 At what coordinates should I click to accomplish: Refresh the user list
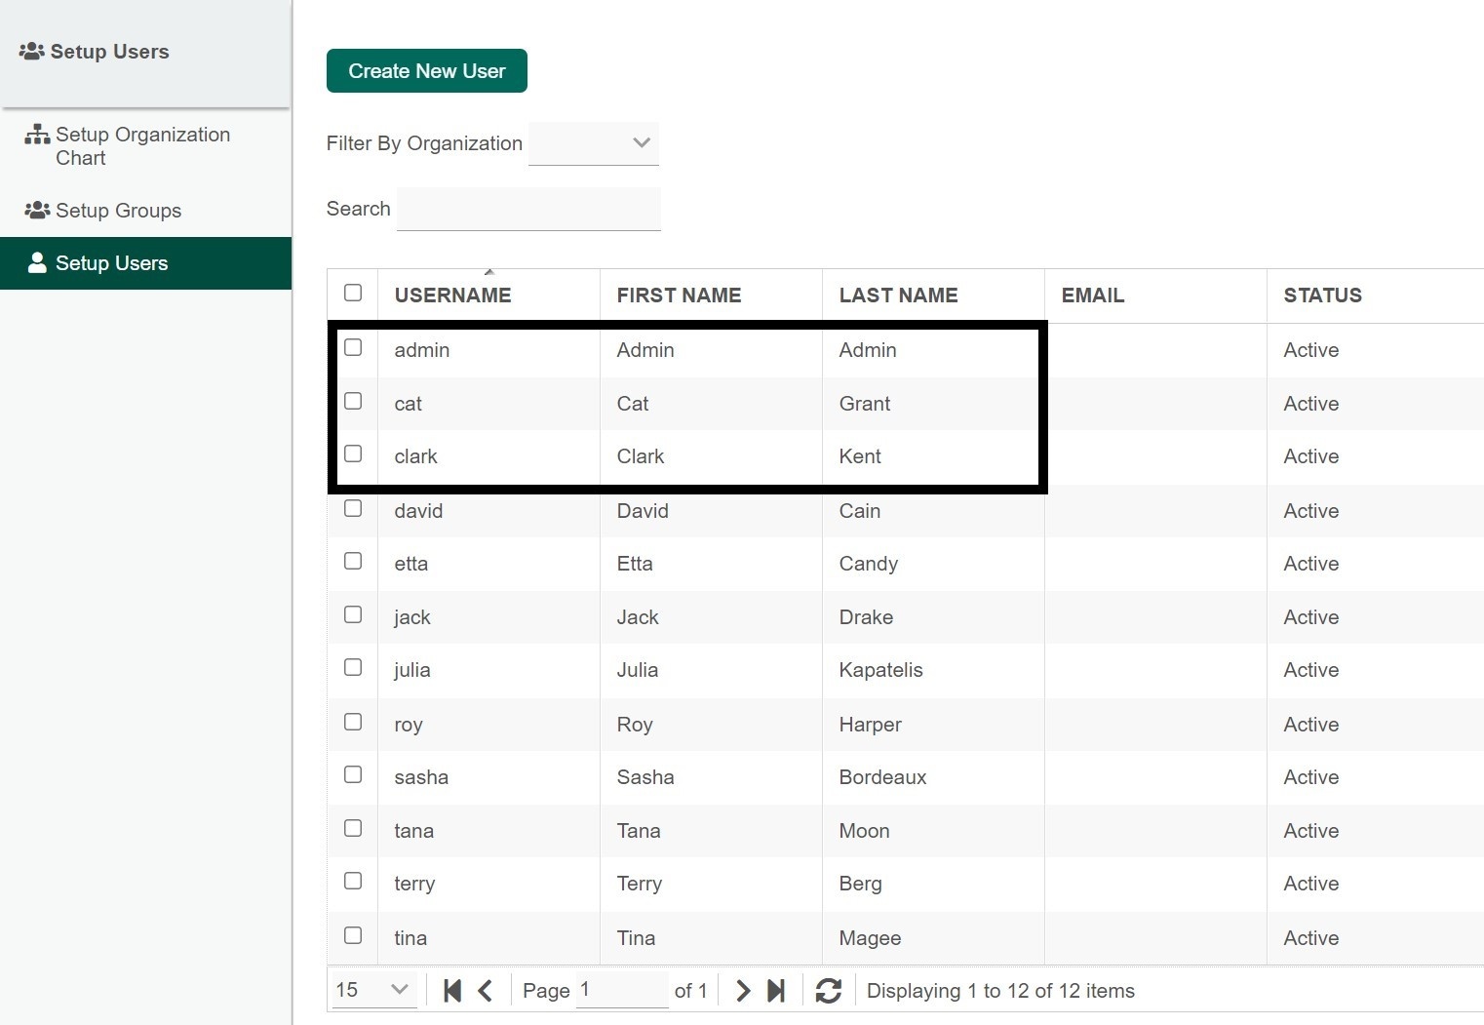pyautogui.click(x=829, y=991)
